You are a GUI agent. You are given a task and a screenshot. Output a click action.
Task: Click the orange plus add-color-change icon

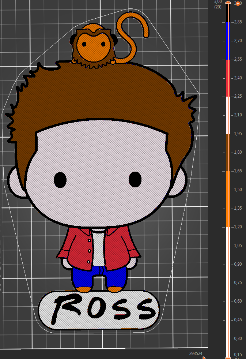pos(238,3)
